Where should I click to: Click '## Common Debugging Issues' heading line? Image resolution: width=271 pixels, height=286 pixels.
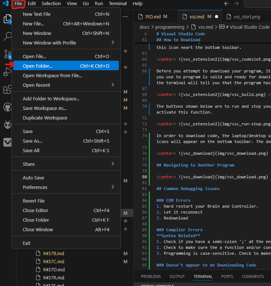(x=188, y=189)
